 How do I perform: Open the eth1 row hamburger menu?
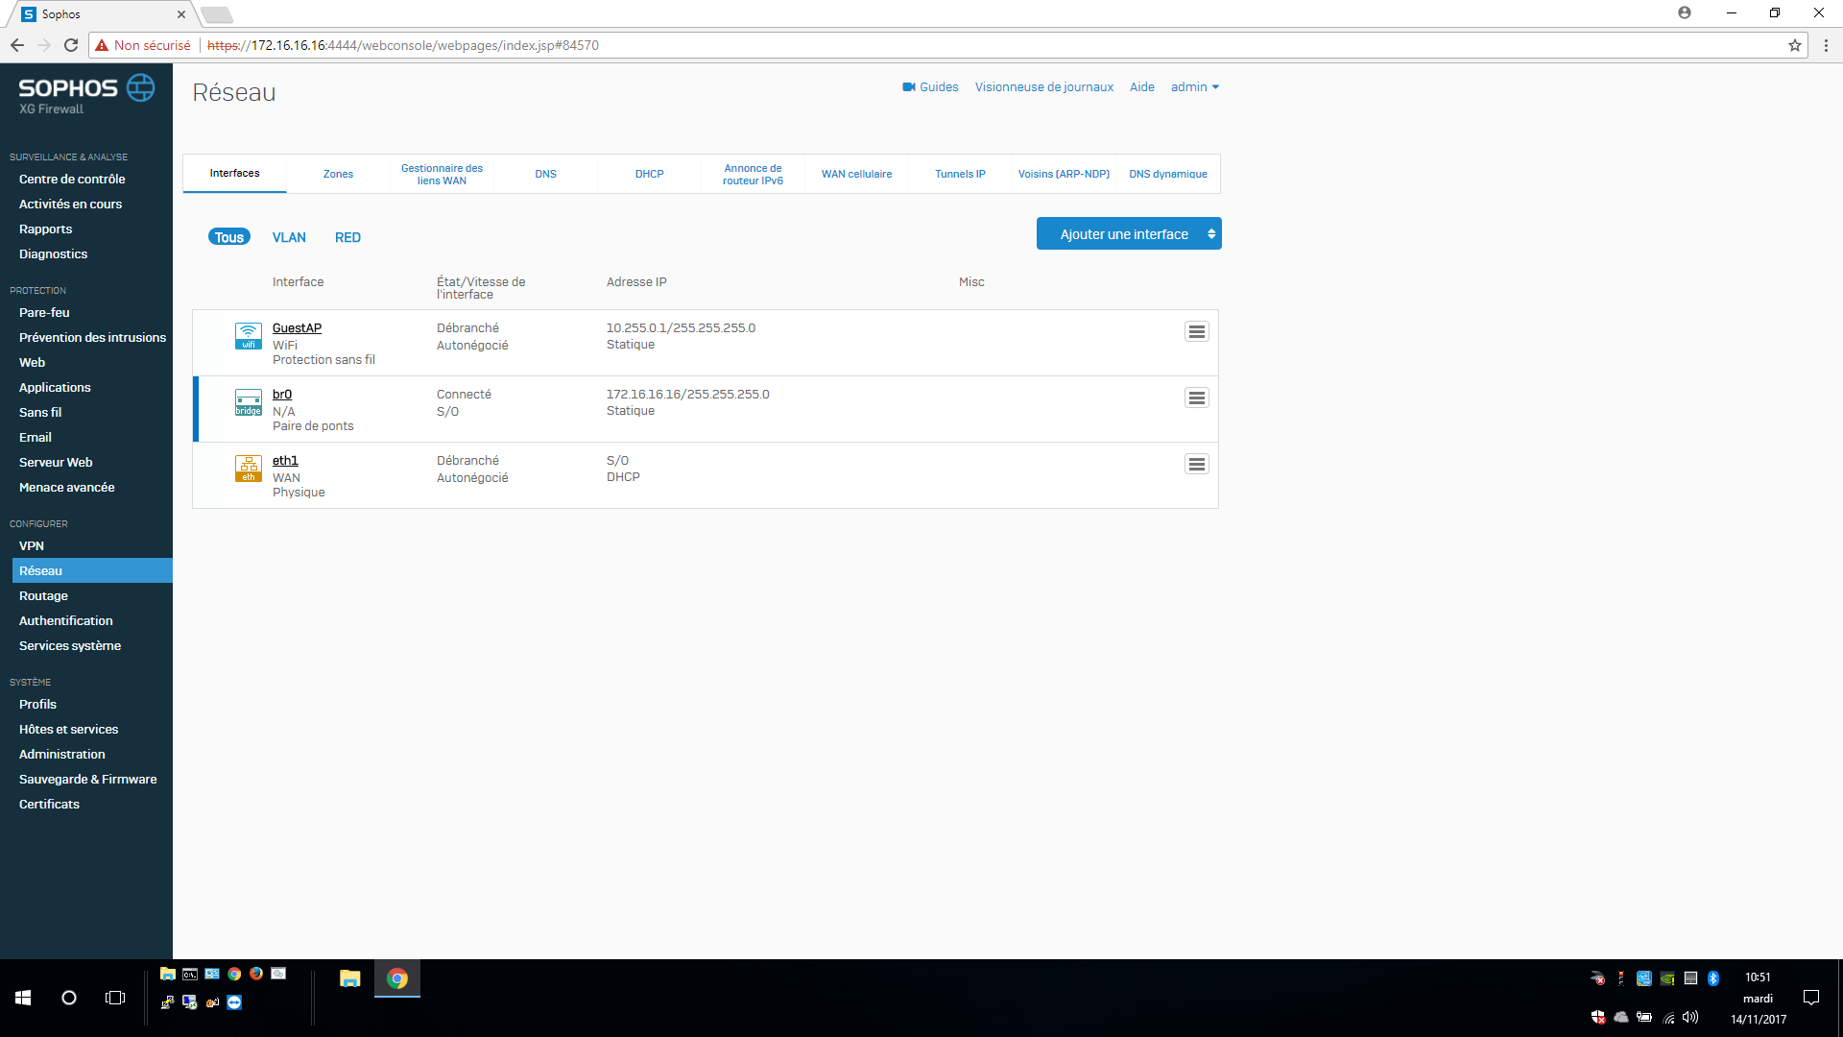pos(1196,464)
